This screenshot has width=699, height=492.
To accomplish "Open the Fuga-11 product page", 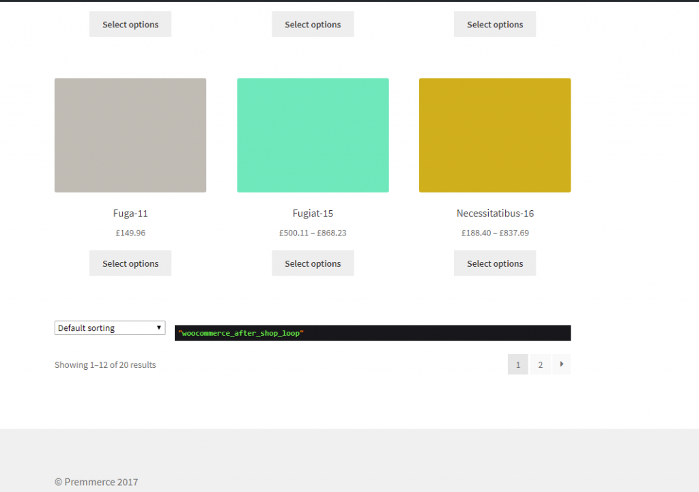I will point(130,213).
